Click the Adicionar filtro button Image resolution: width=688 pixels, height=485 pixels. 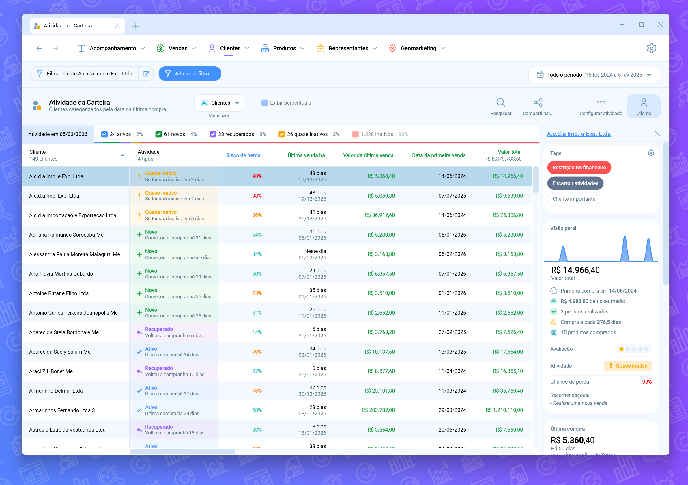click(190, 74)
